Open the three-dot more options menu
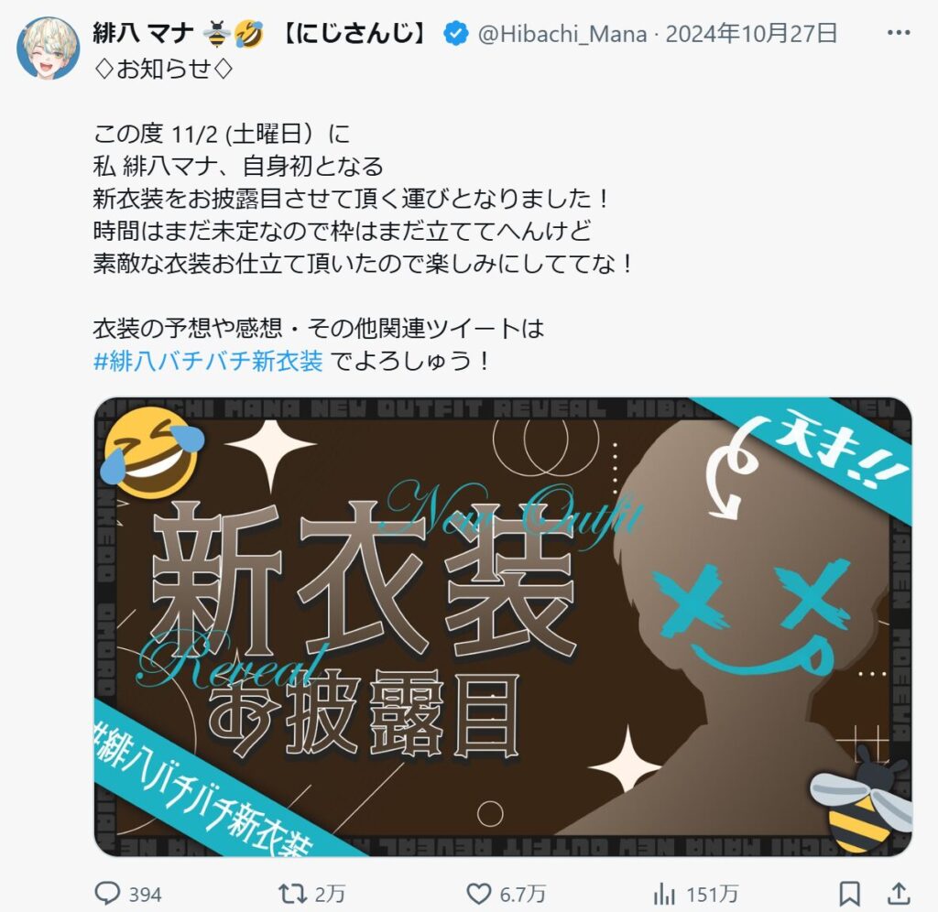 [x=899, y=33]
